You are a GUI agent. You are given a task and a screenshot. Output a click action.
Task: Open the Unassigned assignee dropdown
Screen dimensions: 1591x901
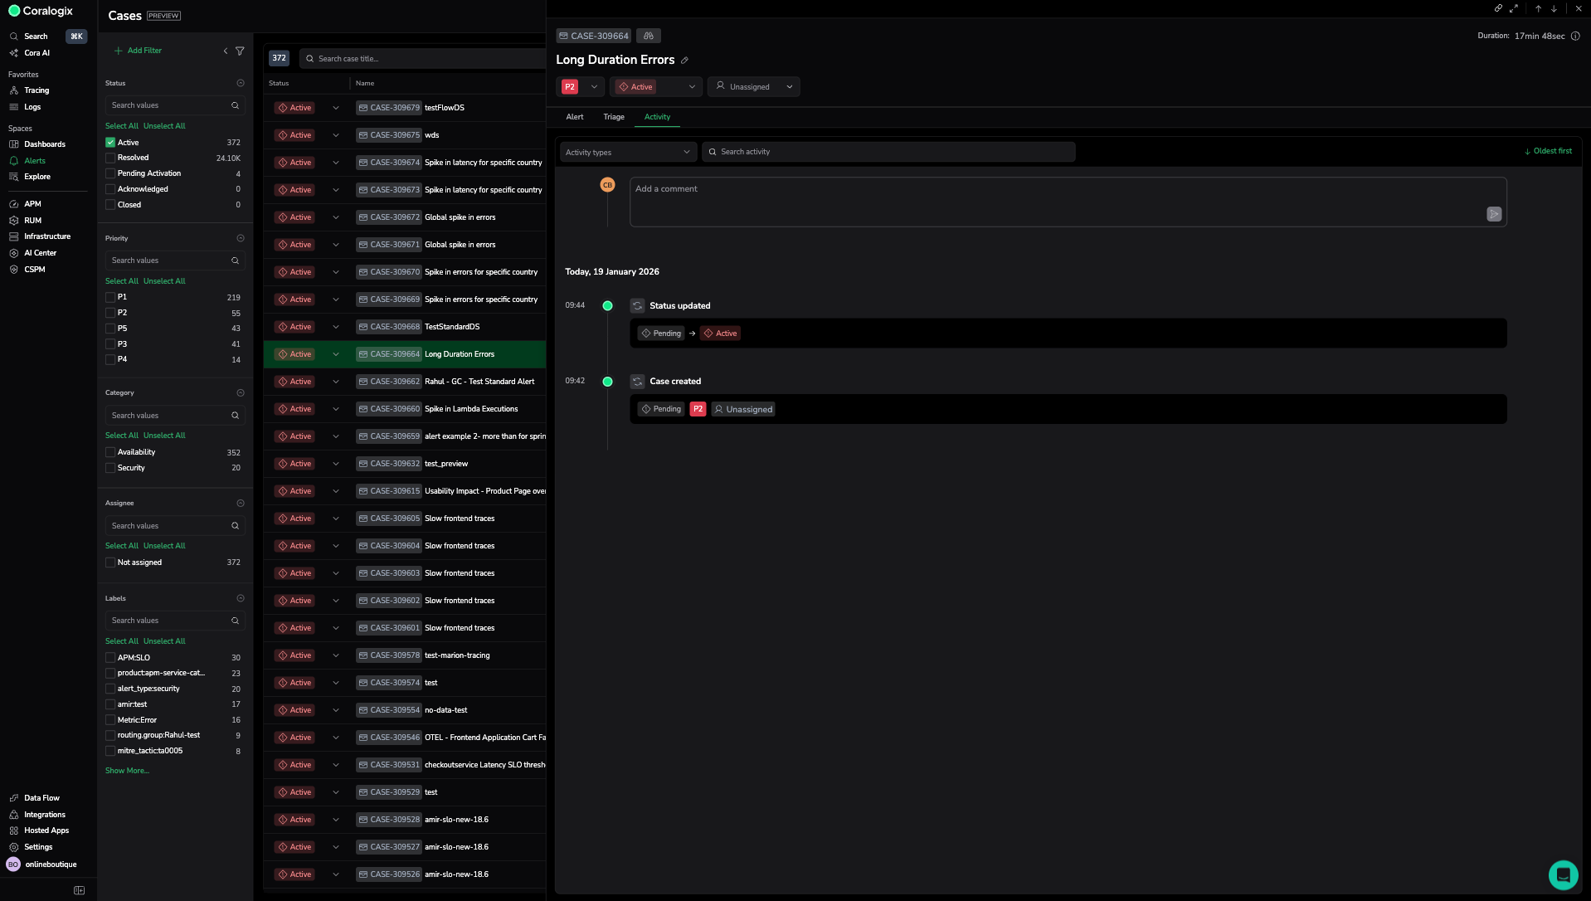[754, 87]
